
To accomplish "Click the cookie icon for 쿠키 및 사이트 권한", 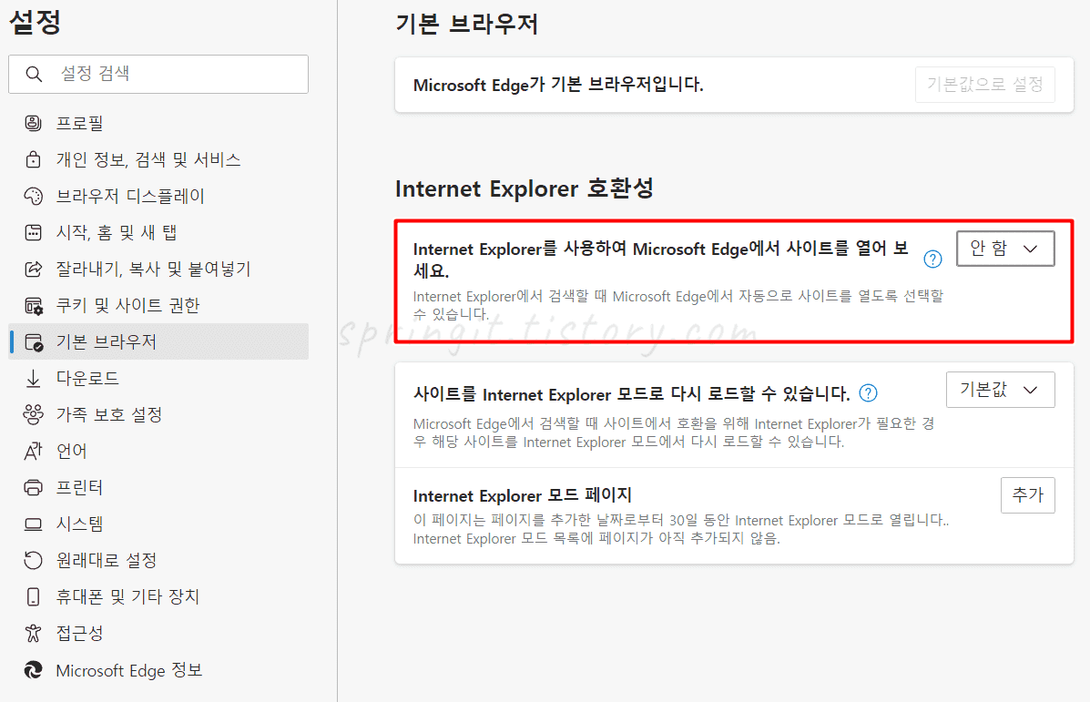I will (x=34, y=305).
